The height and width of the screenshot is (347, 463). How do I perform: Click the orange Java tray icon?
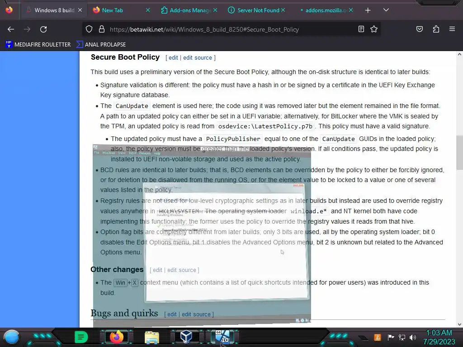click(378, 337)
